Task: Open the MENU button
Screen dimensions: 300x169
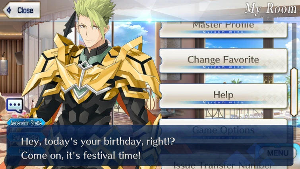Action: [x=278, y=153]
